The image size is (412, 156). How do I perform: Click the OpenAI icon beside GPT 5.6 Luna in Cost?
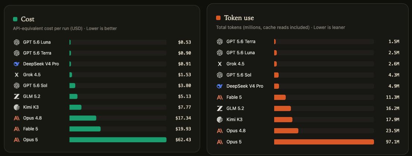point(16,42)
